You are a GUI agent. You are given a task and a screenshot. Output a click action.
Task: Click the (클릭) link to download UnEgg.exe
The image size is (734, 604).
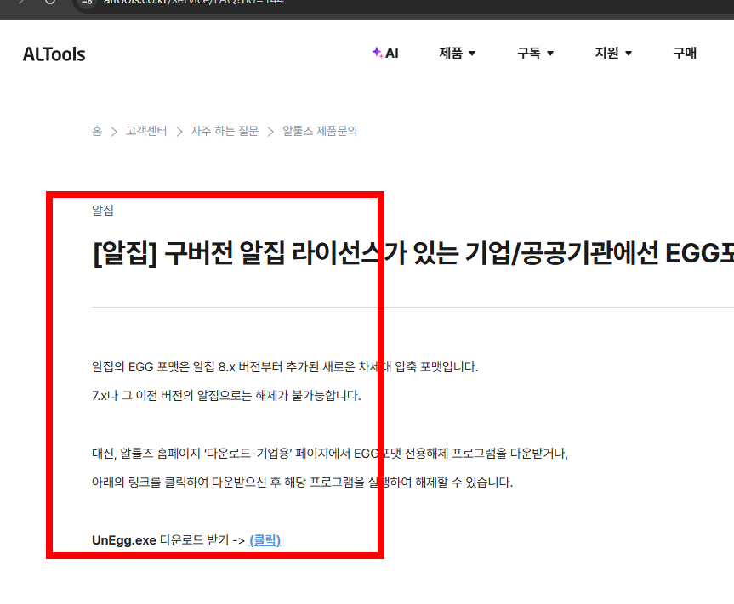pyautogui.click(x=264, y=540)
